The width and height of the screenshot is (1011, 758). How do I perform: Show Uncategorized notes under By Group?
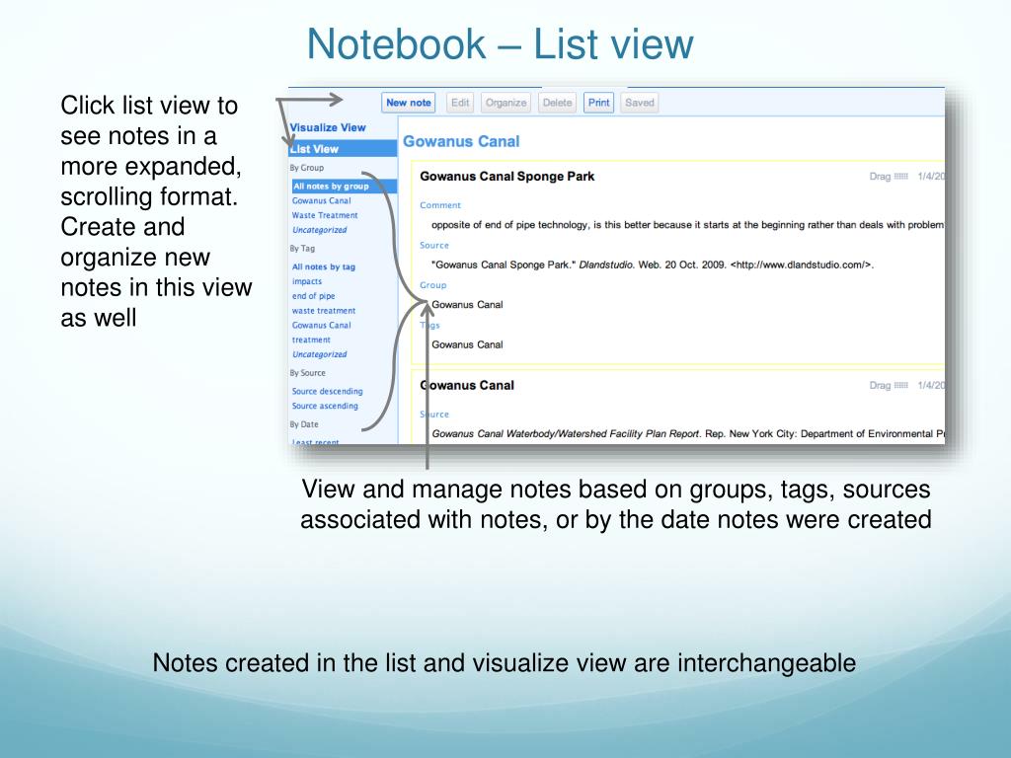(x=319, y=229)
